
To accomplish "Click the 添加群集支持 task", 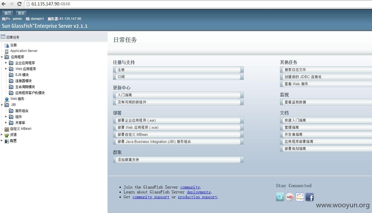I will pos(178,160).
